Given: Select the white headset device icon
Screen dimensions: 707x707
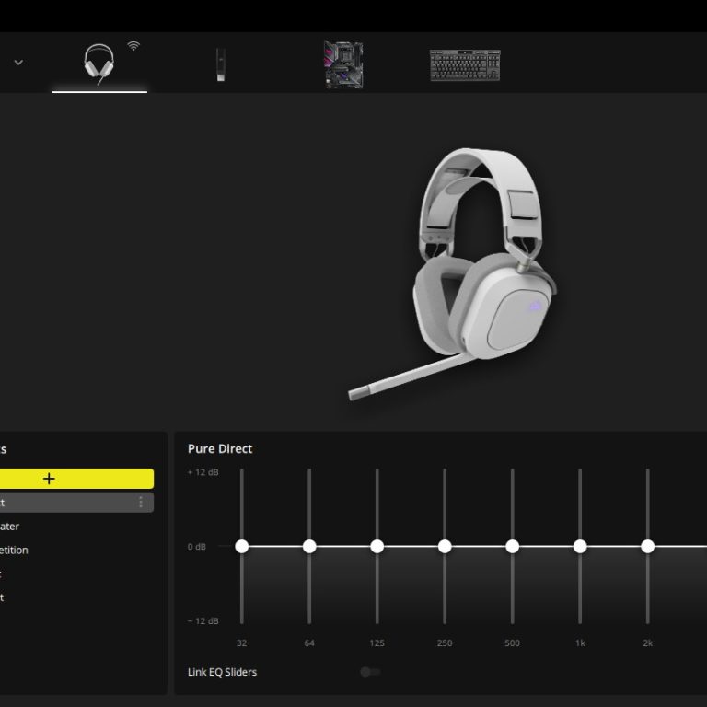Looking at the screenshot, I should pyautogui.click(x=99, y=64).
